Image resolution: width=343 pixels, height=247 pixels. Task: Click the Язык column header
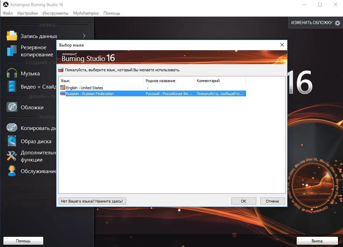(x=101, y=81)
